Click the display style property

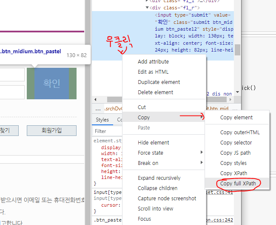click(111, 147)
